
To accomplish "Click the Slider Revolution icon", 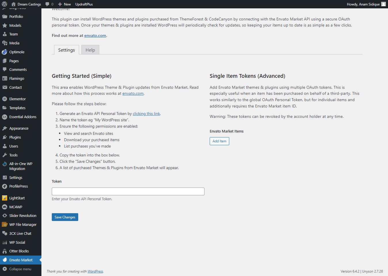I will [5, 215].
